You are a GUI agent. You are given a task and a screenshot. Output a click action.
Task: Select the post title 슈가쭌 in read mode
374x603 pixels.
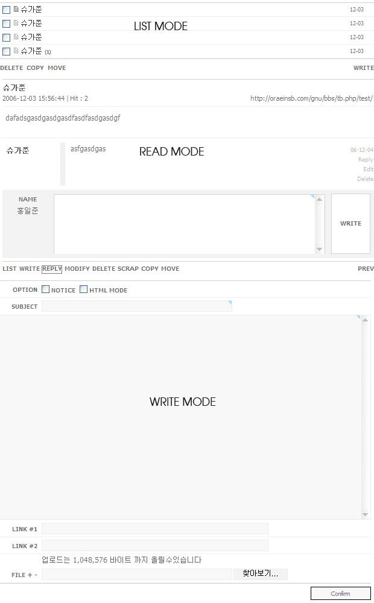14,88
